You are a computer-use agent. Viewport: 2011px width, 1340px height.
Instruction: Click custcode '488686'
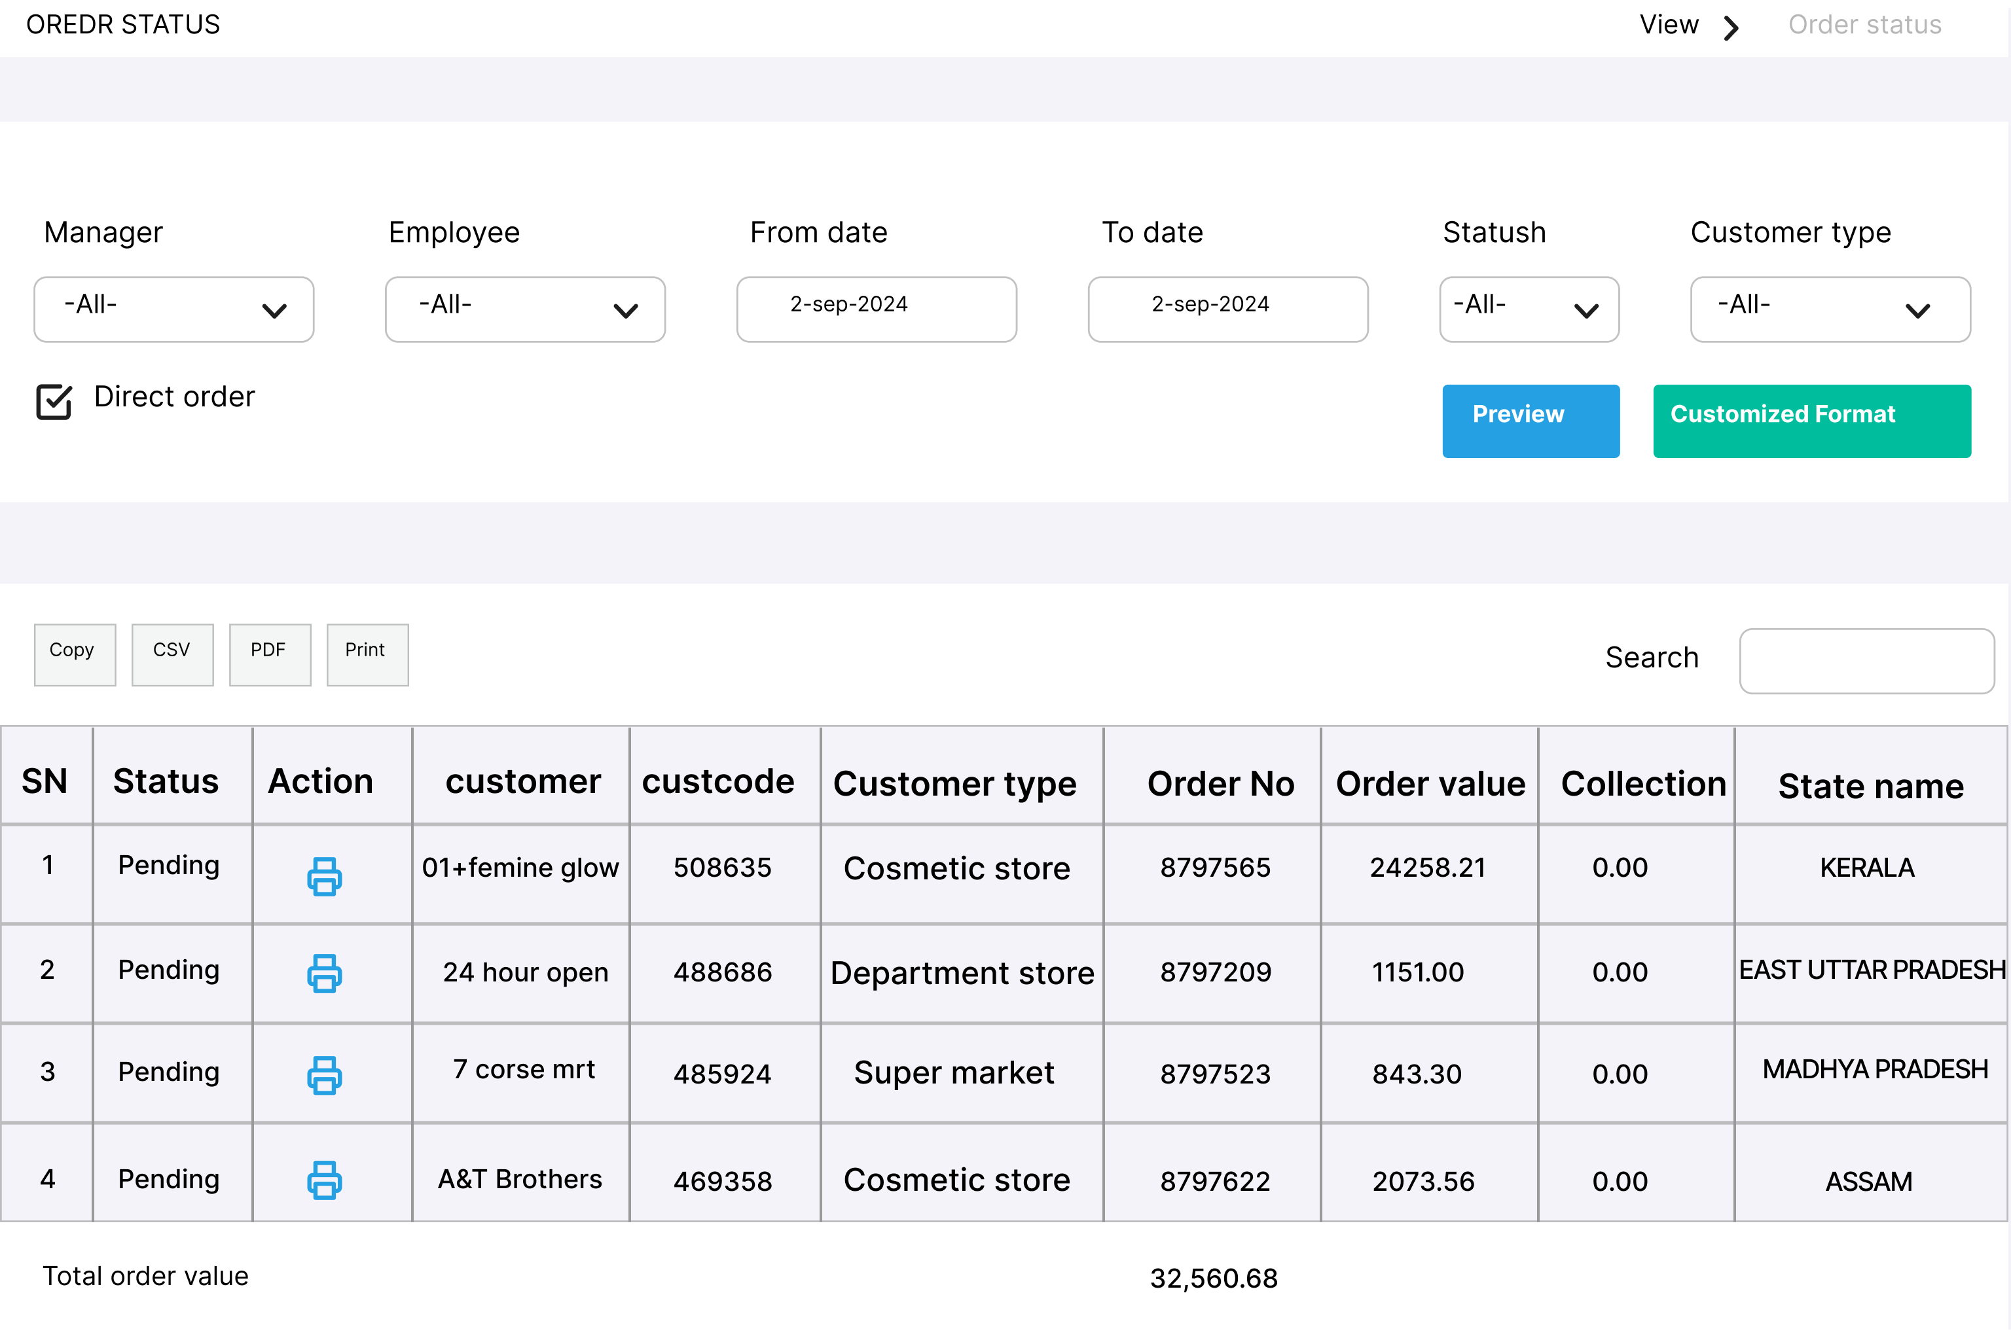[x=723, y=972]
